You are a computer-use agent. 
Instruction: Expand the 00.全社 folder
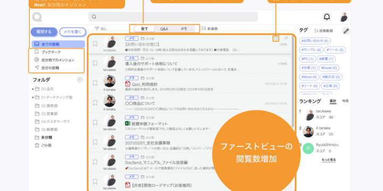[x=33, y=89]
